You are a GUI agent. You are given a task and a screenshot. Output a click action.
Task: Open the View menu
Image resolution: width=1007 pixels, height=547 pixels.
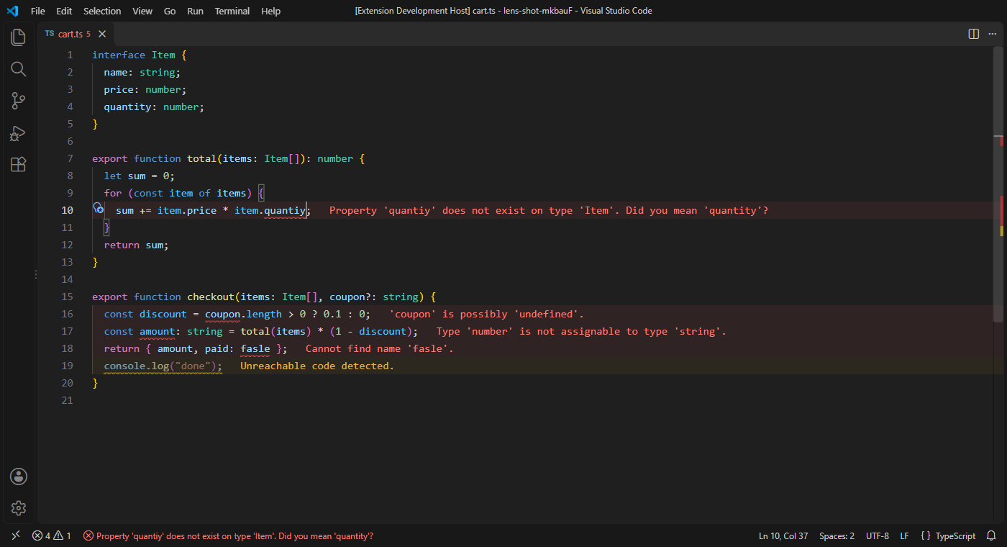click(142, 11)
